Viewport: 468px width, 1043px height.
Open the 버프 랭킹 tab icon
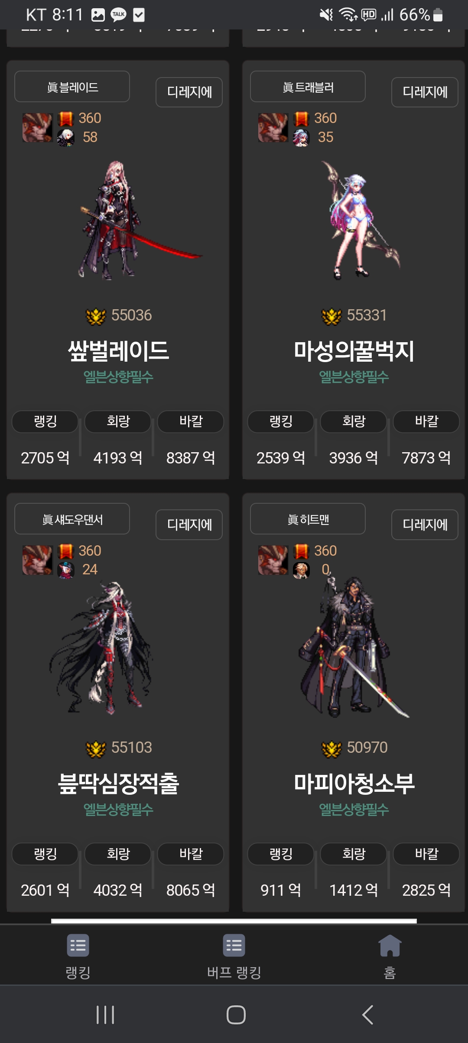click(234, 945)
